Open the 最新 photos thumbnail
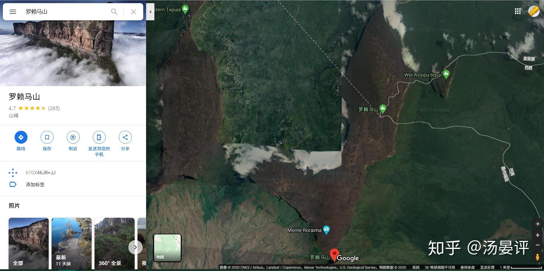Screen dimensions: 544x271 72,243
